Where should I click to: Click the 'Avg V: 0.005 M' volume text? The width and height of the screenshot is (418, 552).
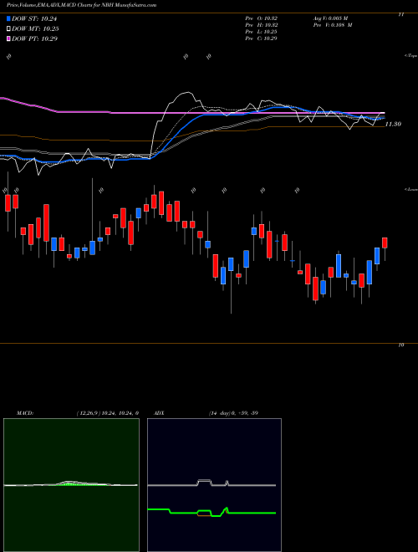330,18
